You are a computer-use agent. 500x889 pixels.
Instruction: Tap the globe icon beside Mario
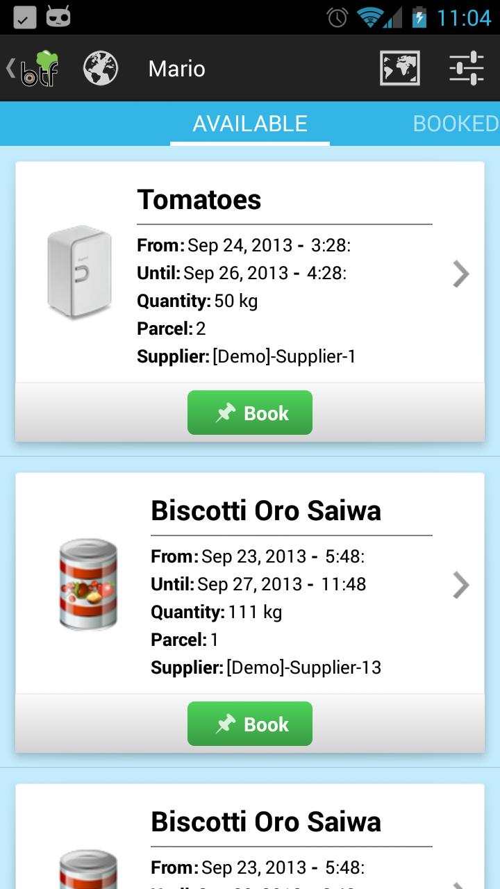coord(101,69)
